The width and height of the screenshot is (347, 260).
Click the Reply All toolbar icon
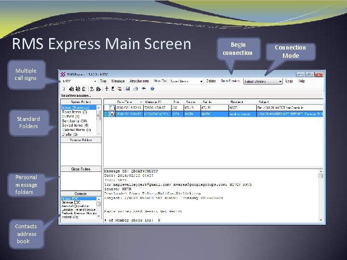click(x=78, y=89)
